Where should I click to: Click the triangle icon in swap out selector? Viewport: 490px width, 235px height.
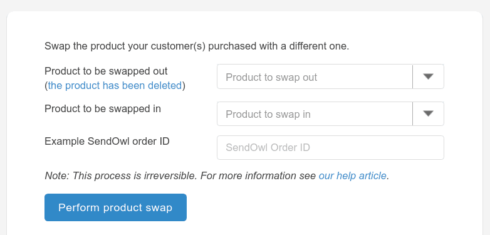click(428, 76)
